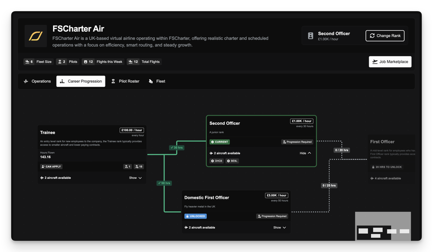Click the CAN APPLY badge on Trainee

51,167
